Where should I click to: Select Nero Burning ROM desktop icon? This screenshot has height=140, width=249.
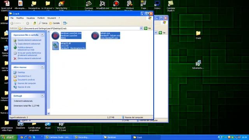click(x=61, y=5)
